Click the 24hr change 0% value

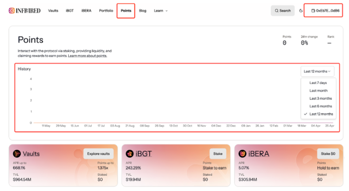pyautogui.click(x=304, y=43)
